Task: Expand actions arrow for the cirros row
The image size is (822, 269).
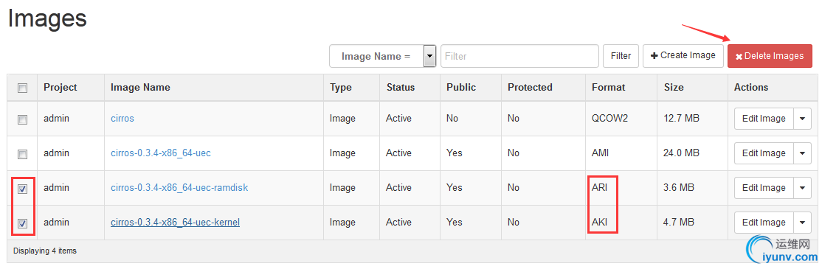Action: (803, 118)
